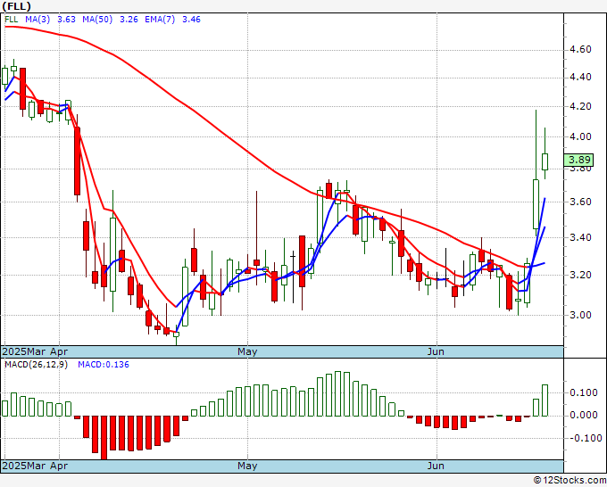Screen dimensions: 607x487
Task: Click the 0.000 MACD axis label
Action: (584, 415)
